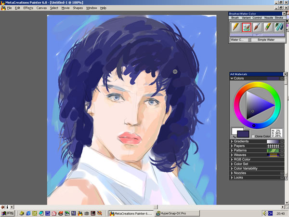
Task: Launch Word from the quick launch 'W' icon
Action: pos(48,213)
